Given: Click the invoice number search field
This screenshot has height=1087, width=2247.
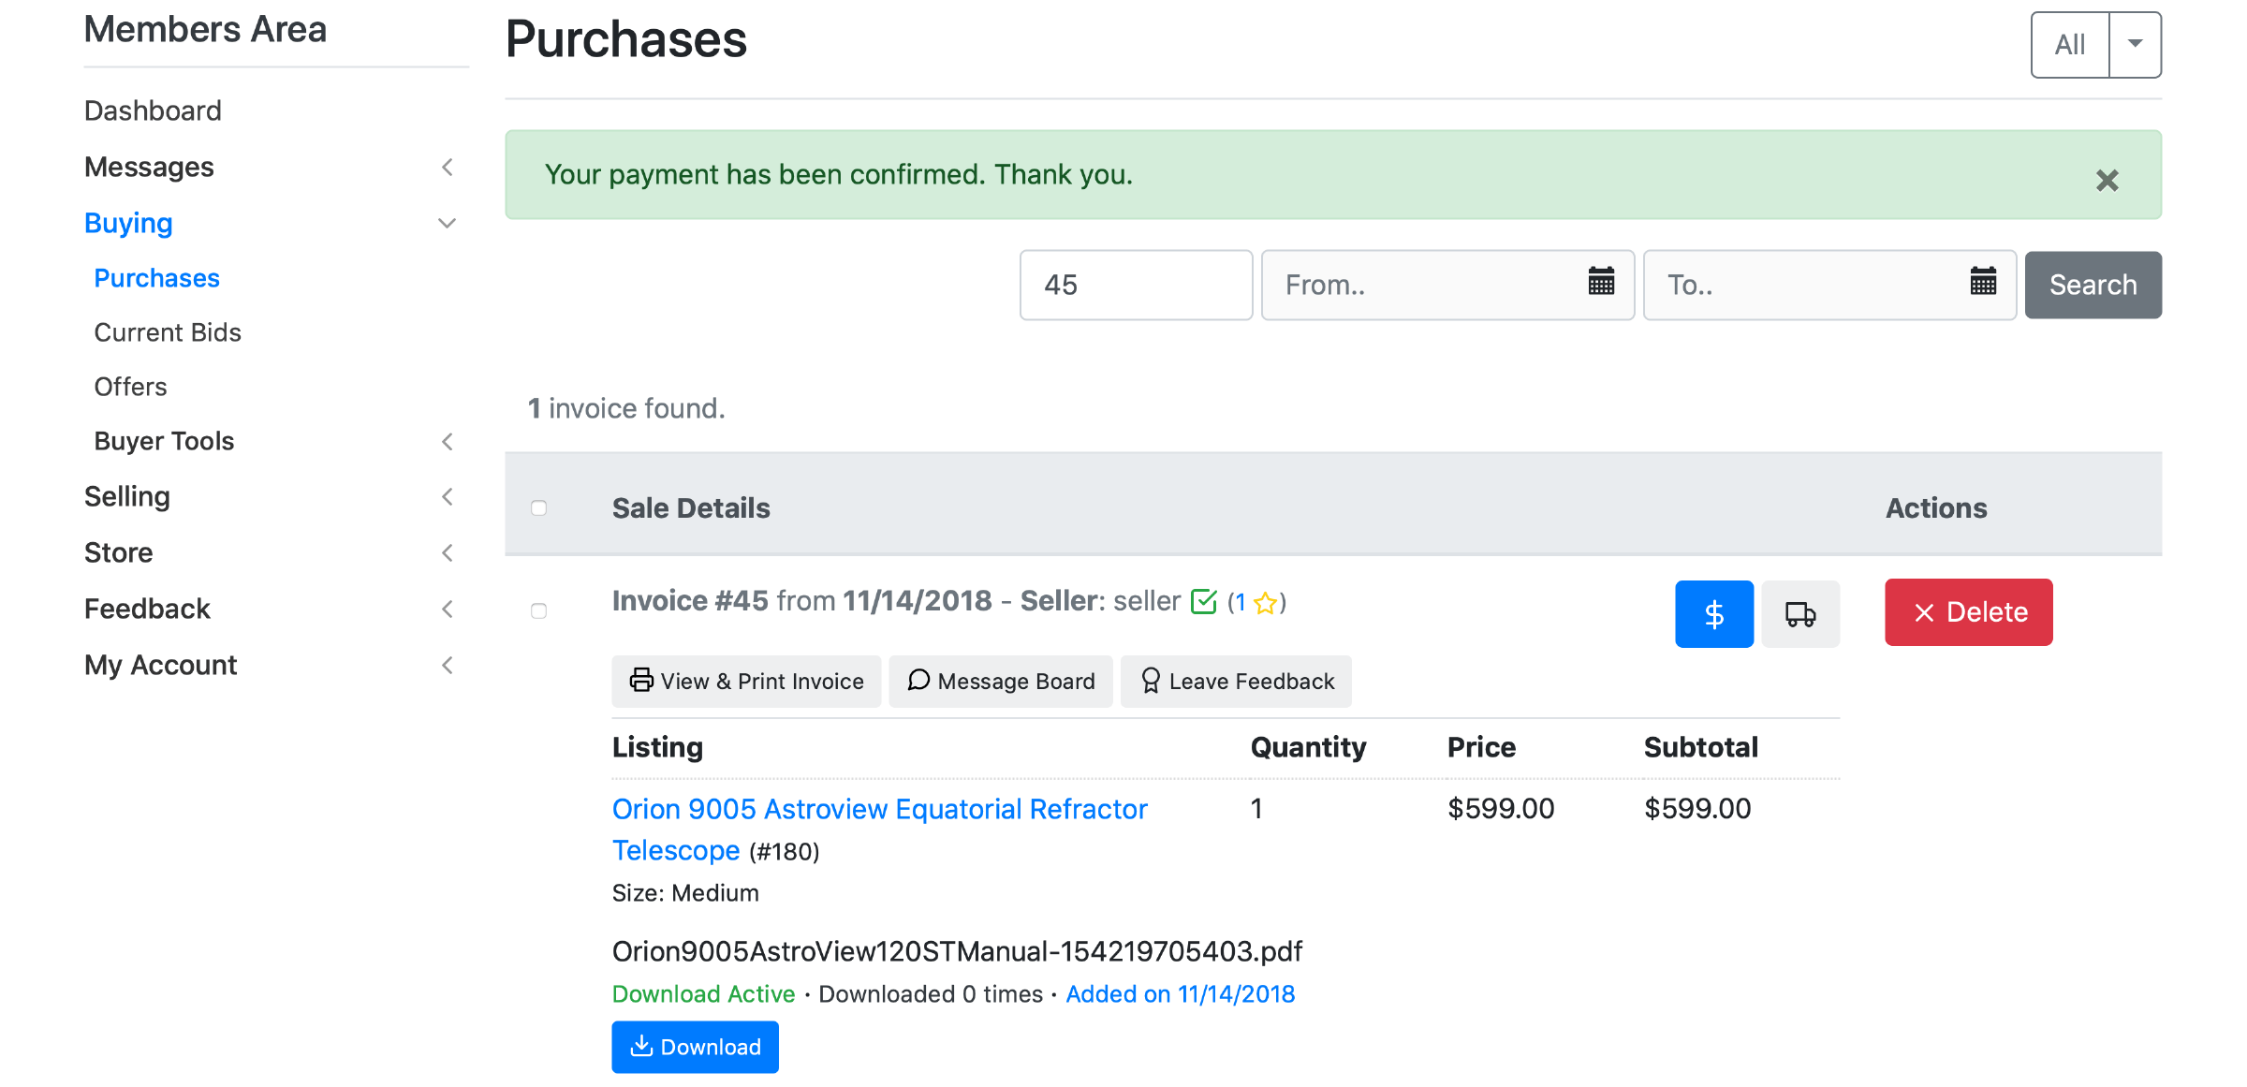Looking at the screenshot, I should click(1135, 285).
